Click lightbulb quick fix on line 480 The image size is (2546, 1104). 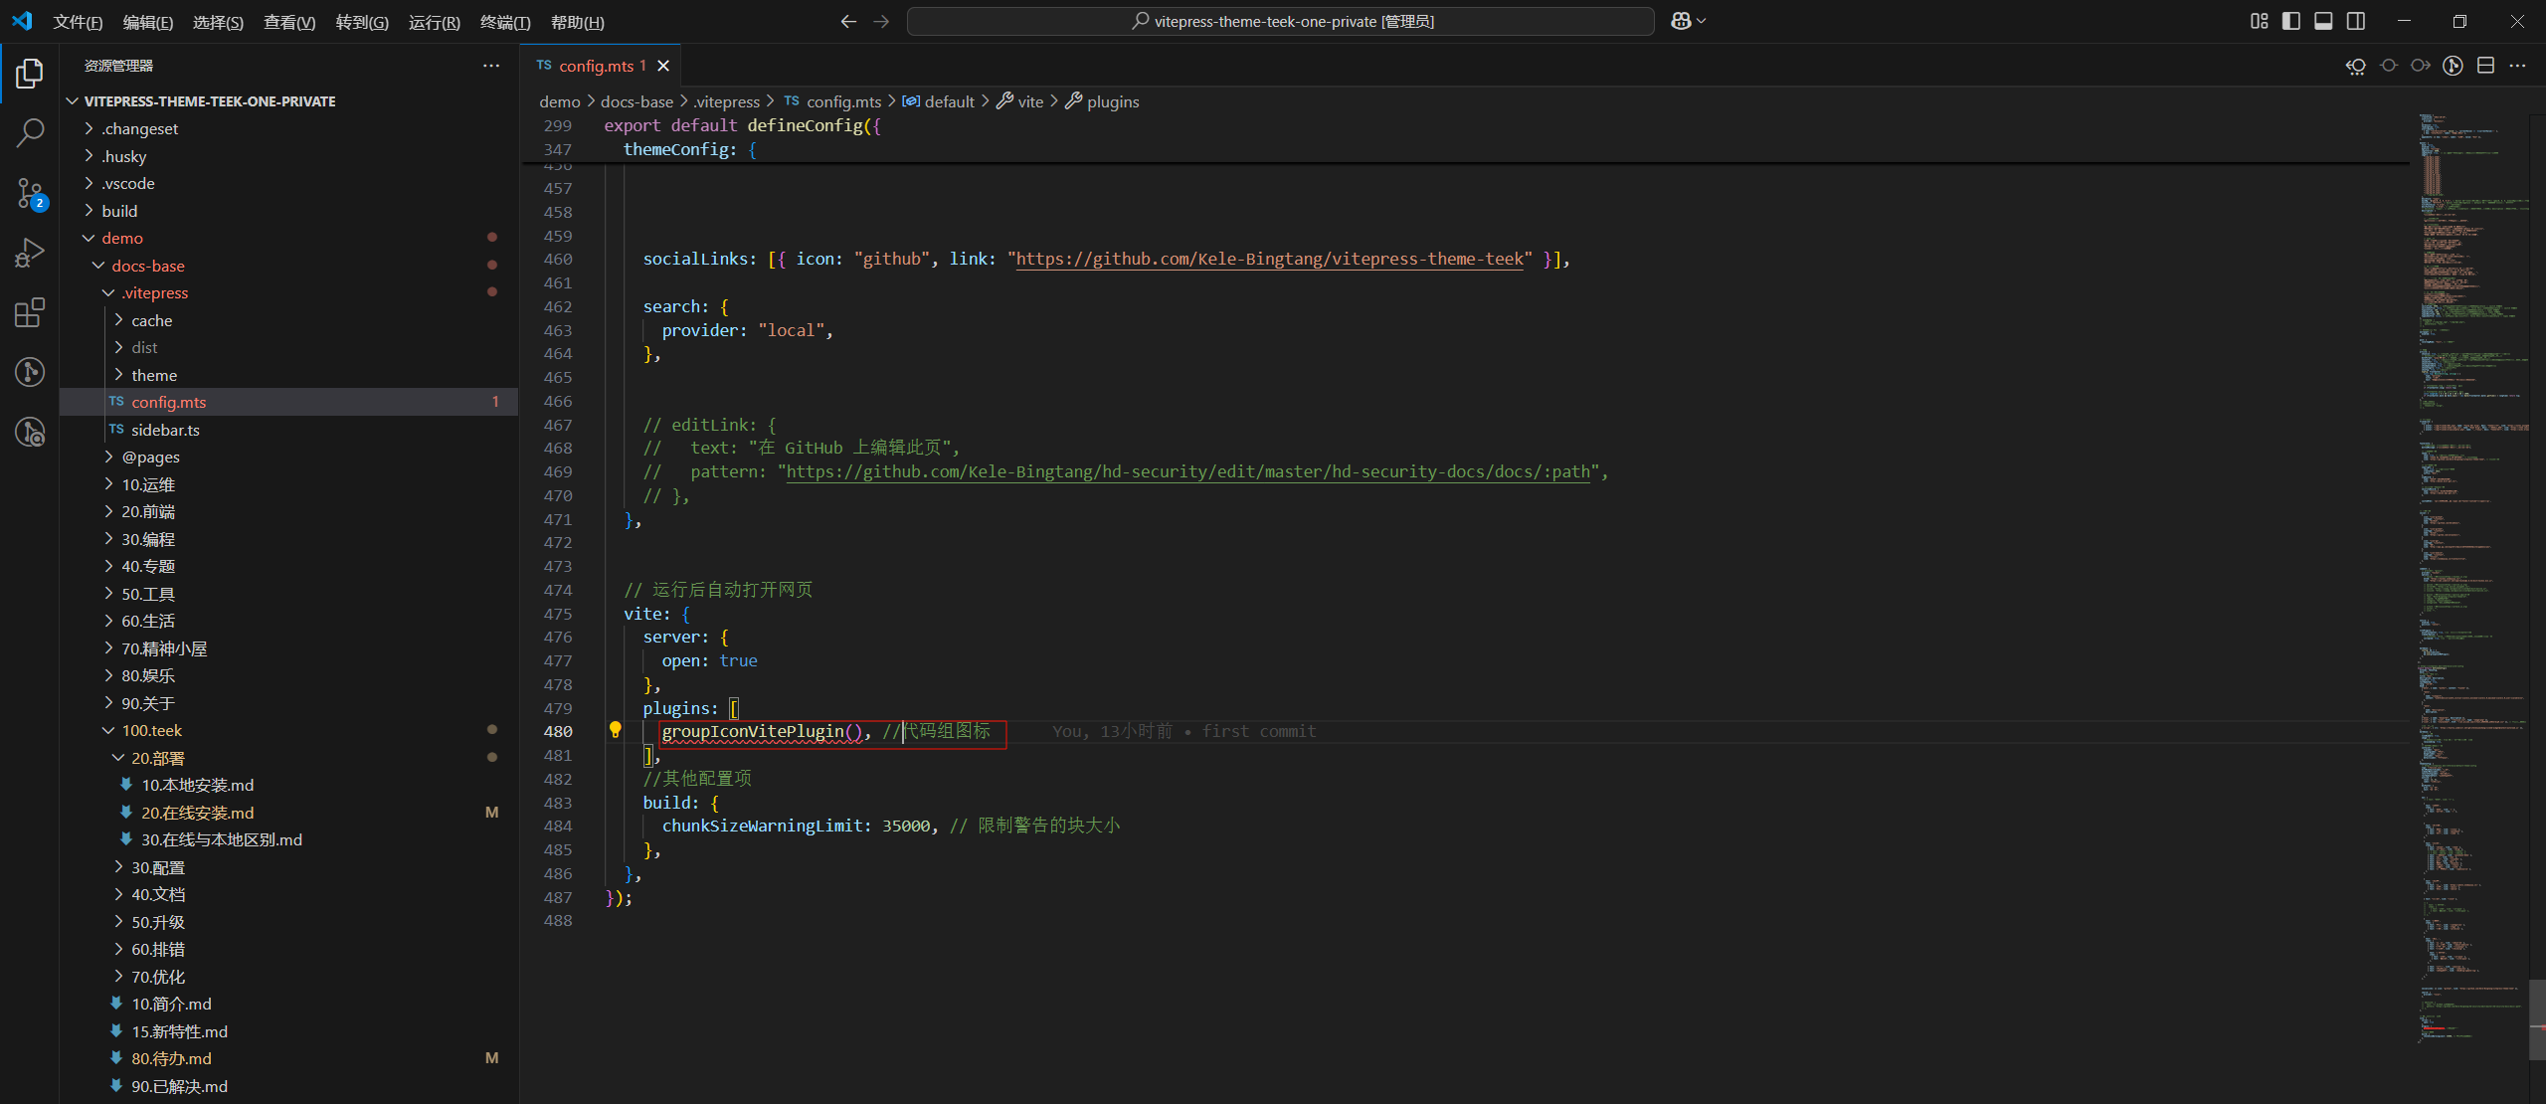tap(615, 731)
